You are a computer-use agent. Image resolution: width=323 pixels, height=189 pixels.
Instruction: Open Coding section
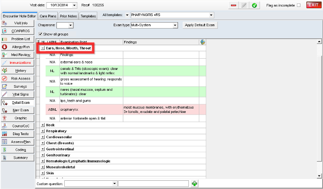(x=17, y=150)
